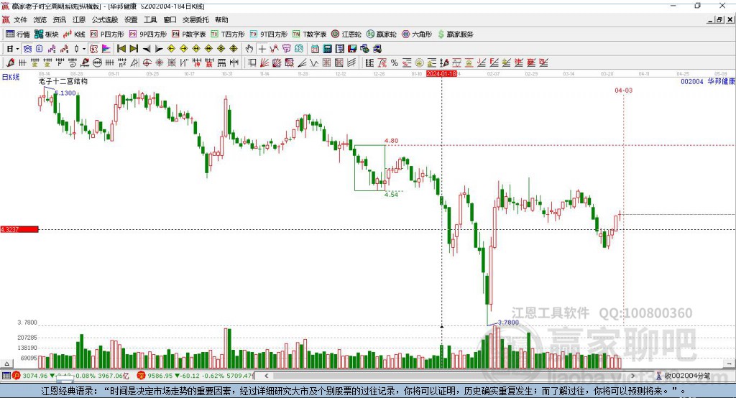Click the first yellow diamond arrow icon
This screenshot has width=736, height=398.
171,48
